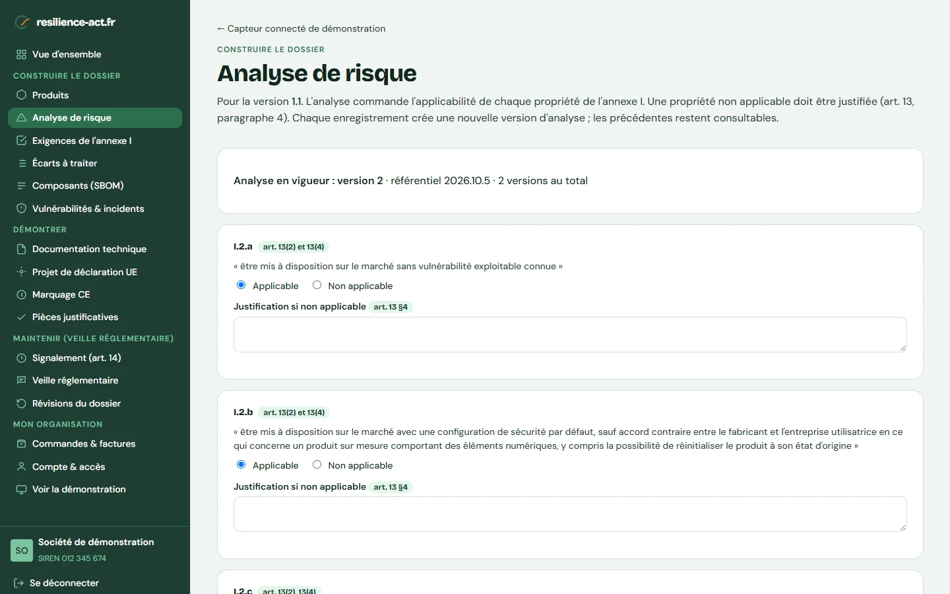
Task: Click the Veille réglementaire icon
Action: (x=22, y=380)
